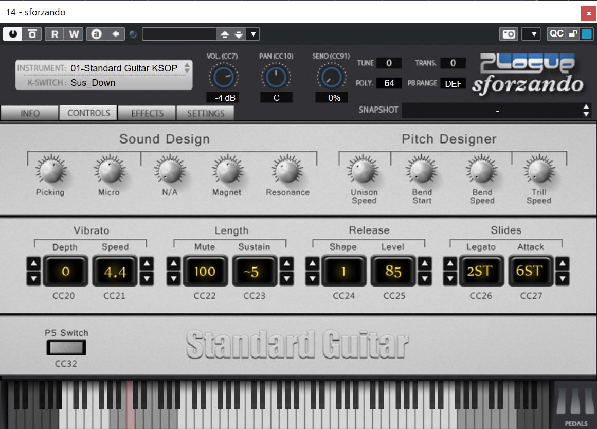597x429 pixels.
Task: Click the Magnet knob
Action: click(x=227, y=171)
